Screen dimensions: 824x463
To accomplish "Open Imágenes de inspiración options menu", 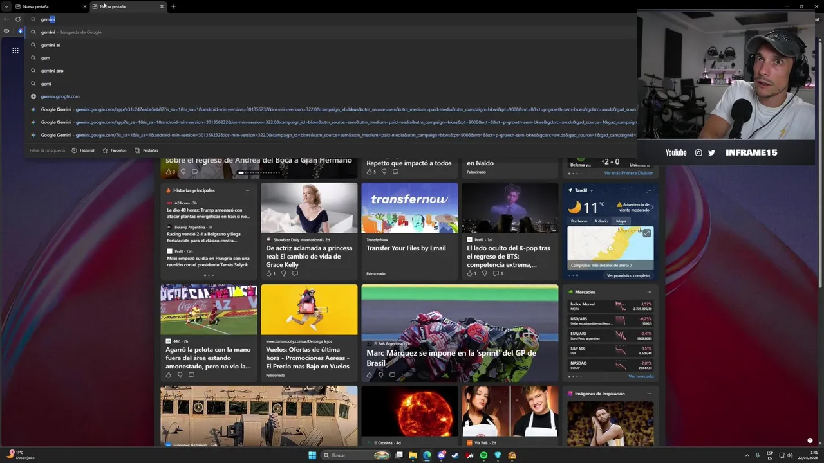I will [649, 394].
